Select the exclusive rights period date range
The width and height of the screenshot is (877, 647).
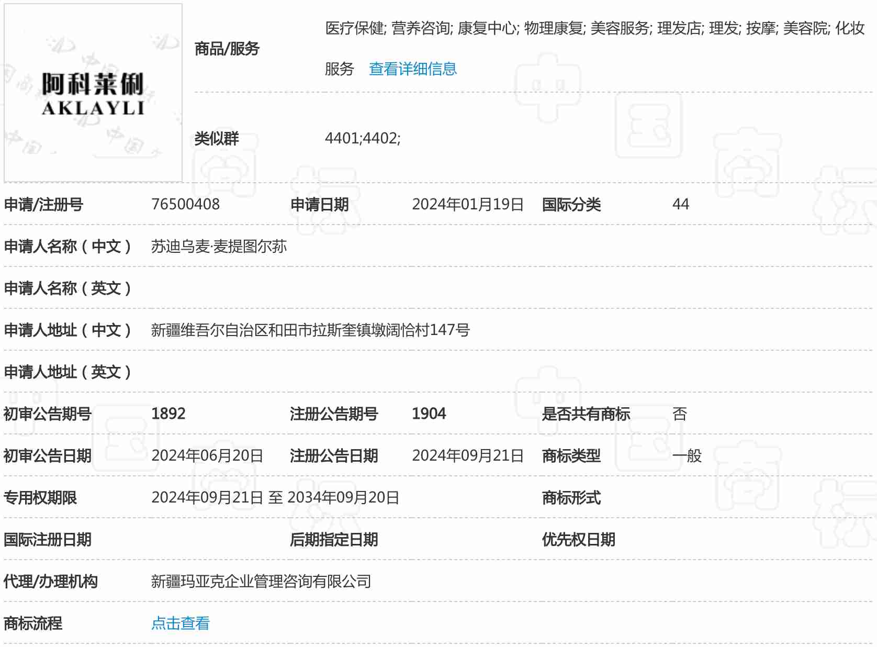pyautogui.click(x=275, y=497)
